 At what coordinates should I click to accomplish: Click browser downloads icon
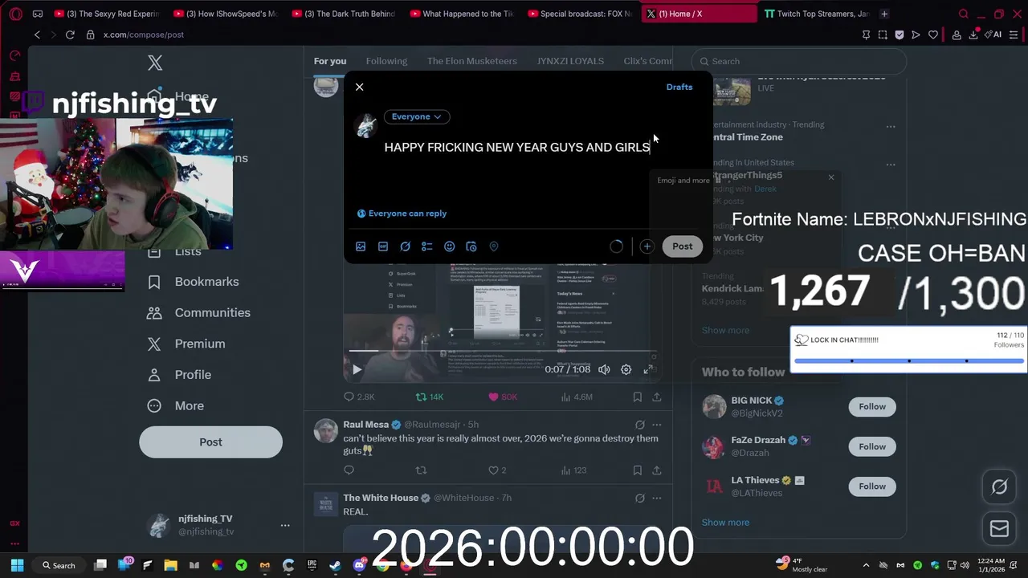[973, 35]
